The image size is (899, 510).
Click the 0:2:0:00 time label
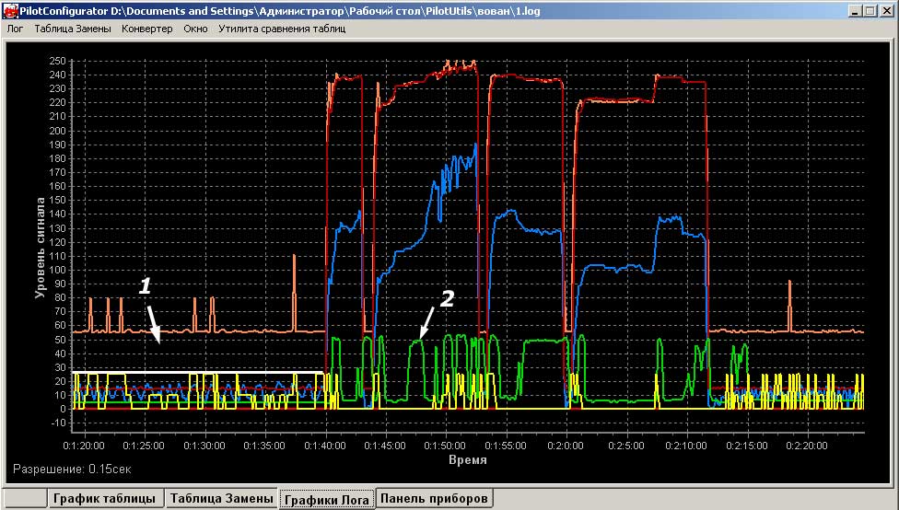click(566, 446)
